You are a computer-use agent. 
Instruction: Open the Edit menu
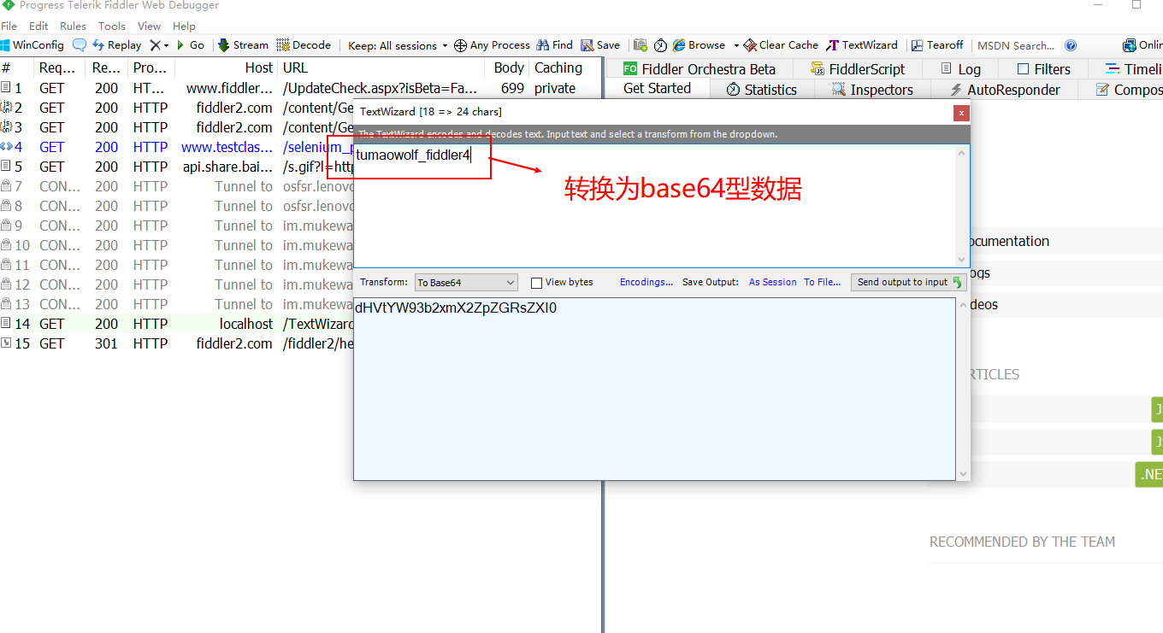[x=38, y=26]
